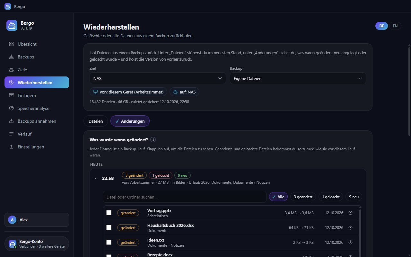The width and height of the screenshot is (411, 257).
Task: Click the Backups annehmen icon
Action: pyautogui.click(x=11, y=121)
